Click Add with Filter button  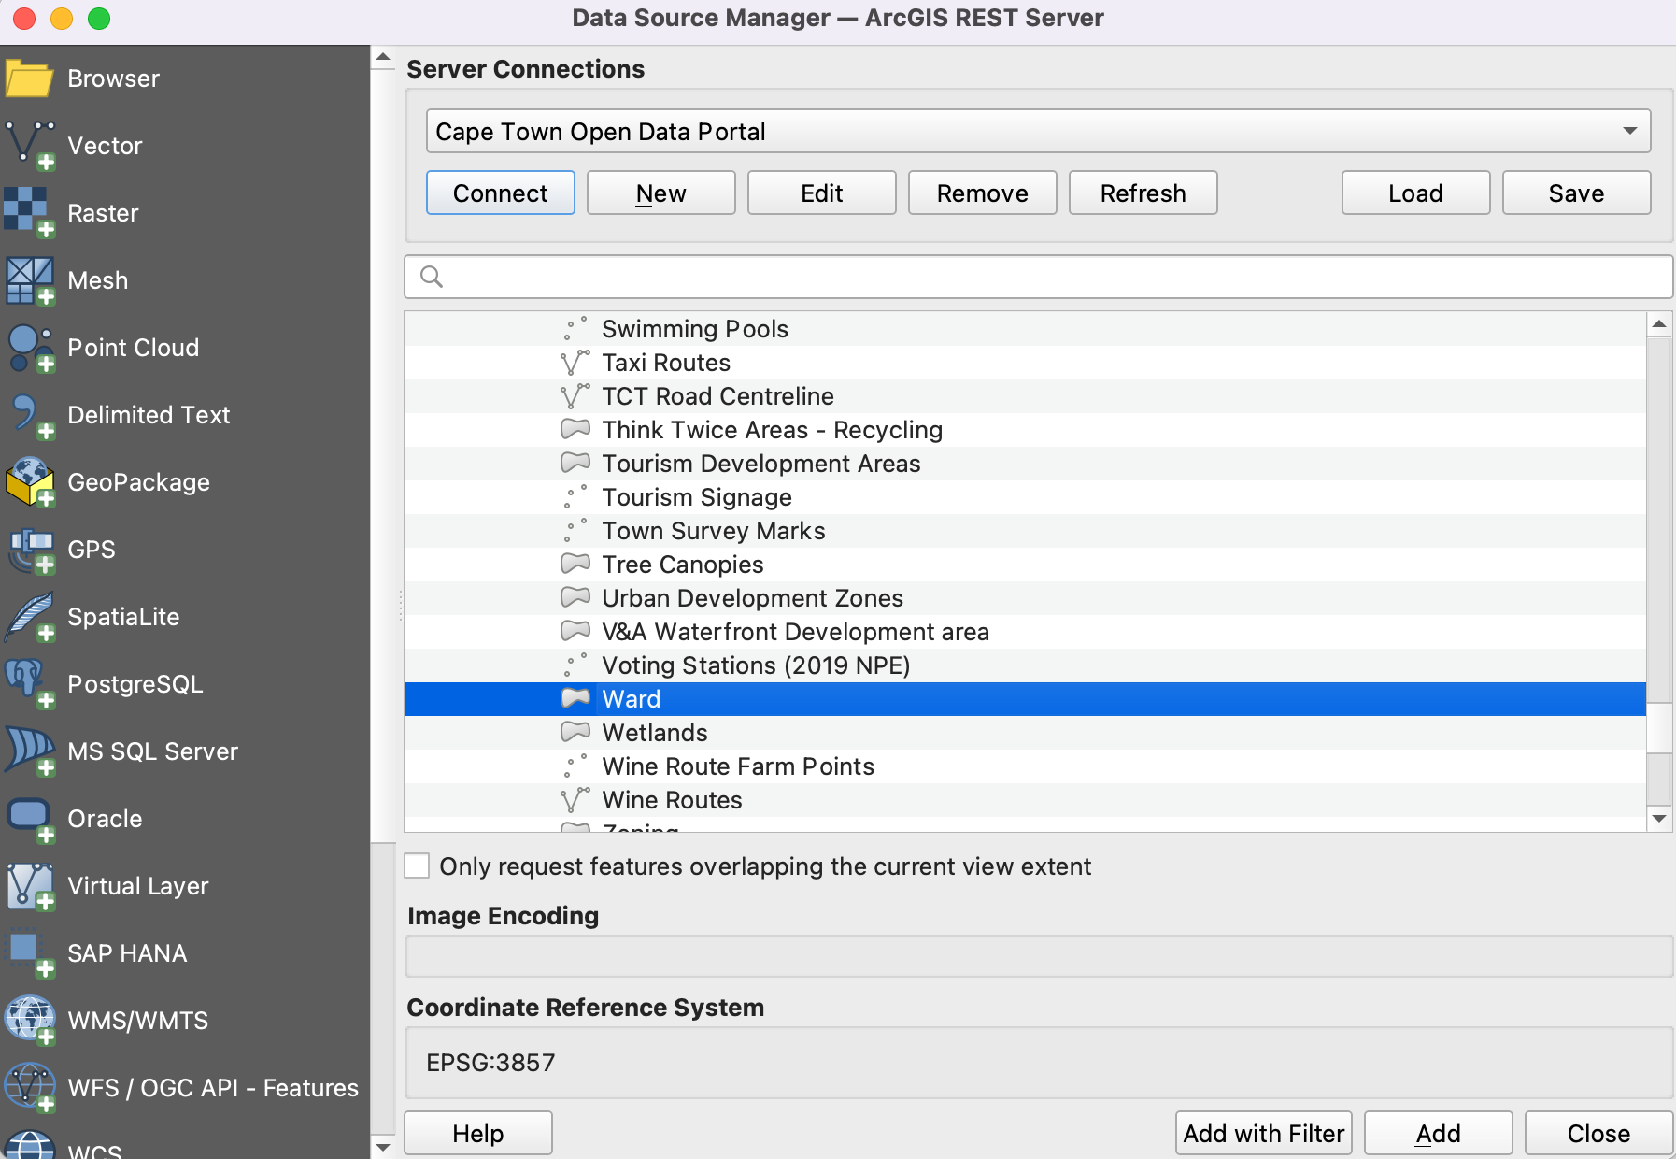point(1263,1134)
